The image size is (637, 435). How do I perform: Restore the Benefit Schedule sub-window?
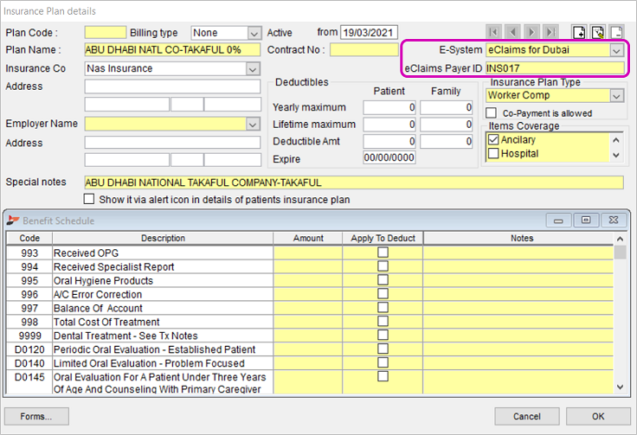(x=586, y=221)
